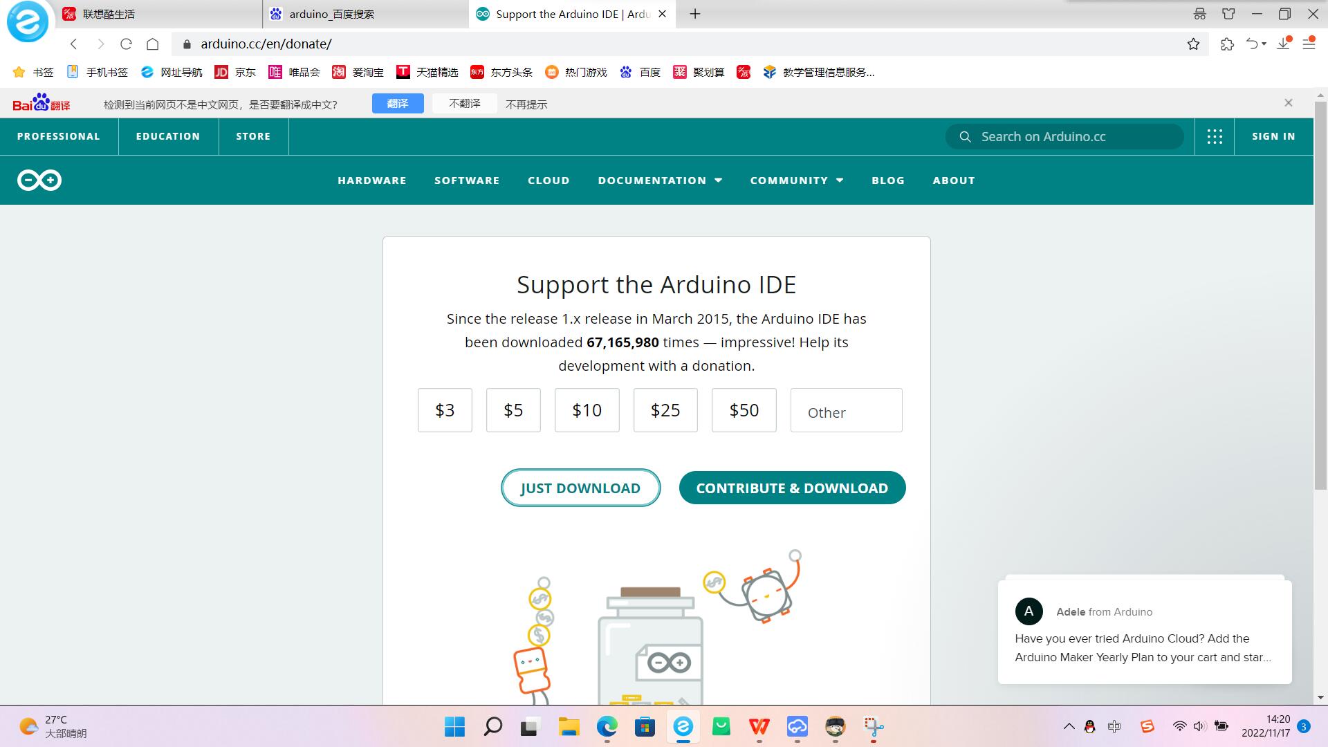Click the Arduino infinity logo
This screenshot has width=1328, height=747.
39,181
